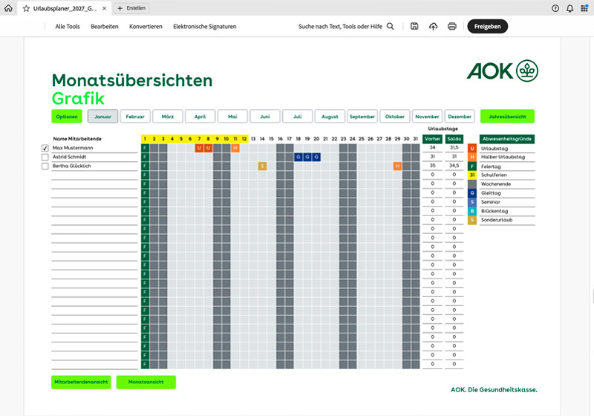The image size is (594, 416).
Task: Open the apps grid icon
Action: (584, 8)
